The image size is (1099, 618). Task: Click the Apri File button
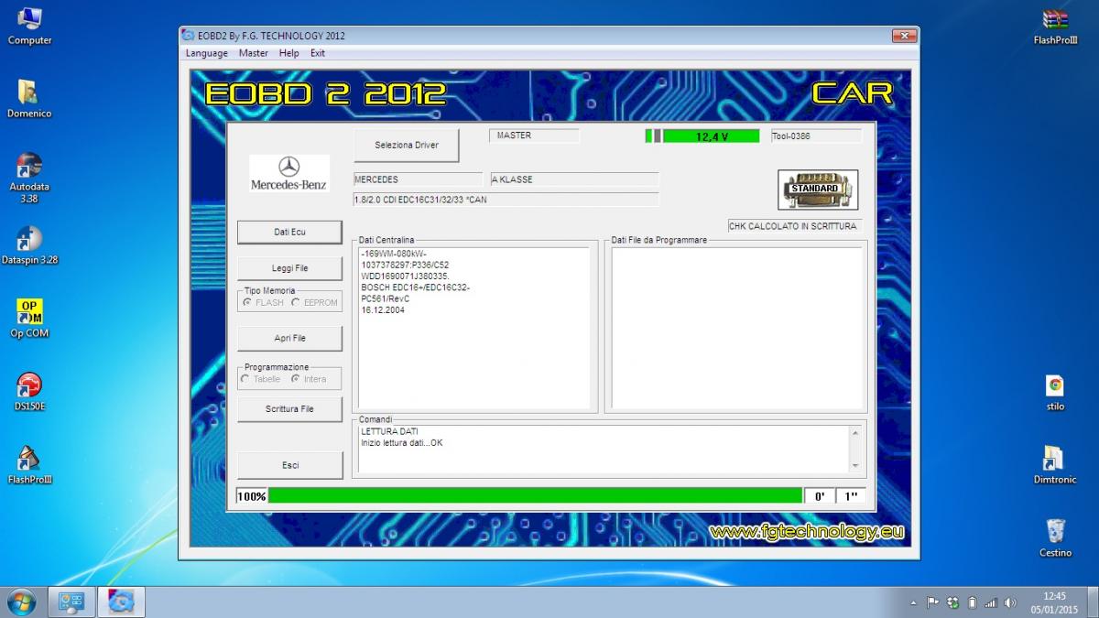click(x=289, y=338)
